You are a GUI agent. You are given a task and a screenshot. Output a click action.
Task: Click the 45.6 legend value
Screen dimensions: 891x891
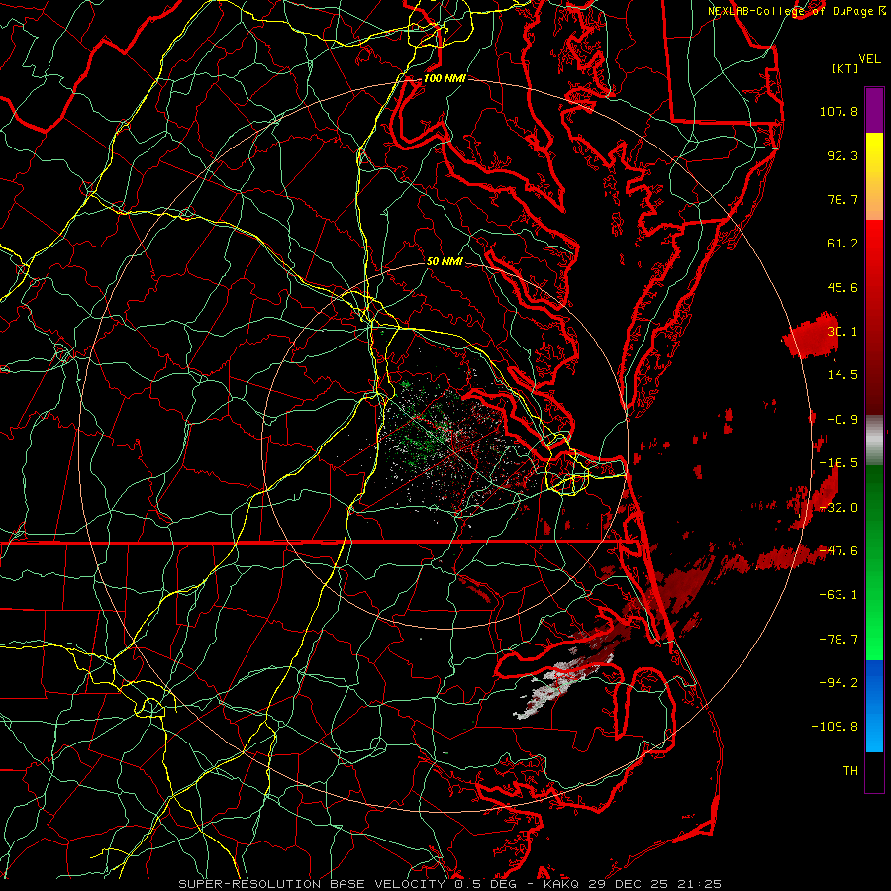click(x=842, y=287)
